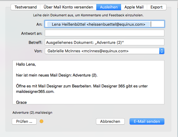Click the blue arrows of Von popup
The height and width of the screenshot is (137, 178).
coord(162,51)
